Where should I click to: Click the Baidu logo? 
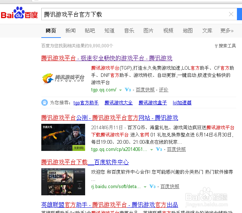click(19, 13)
